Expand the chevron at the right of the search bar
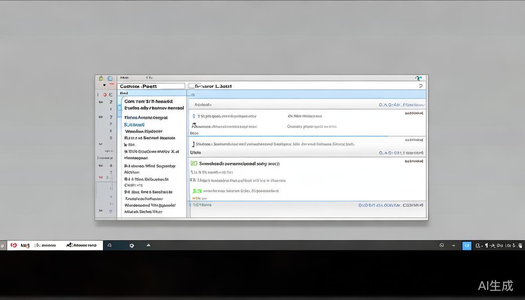Viewport: 525px width, 300px height. pyautogui.click(x=420, y=86)
